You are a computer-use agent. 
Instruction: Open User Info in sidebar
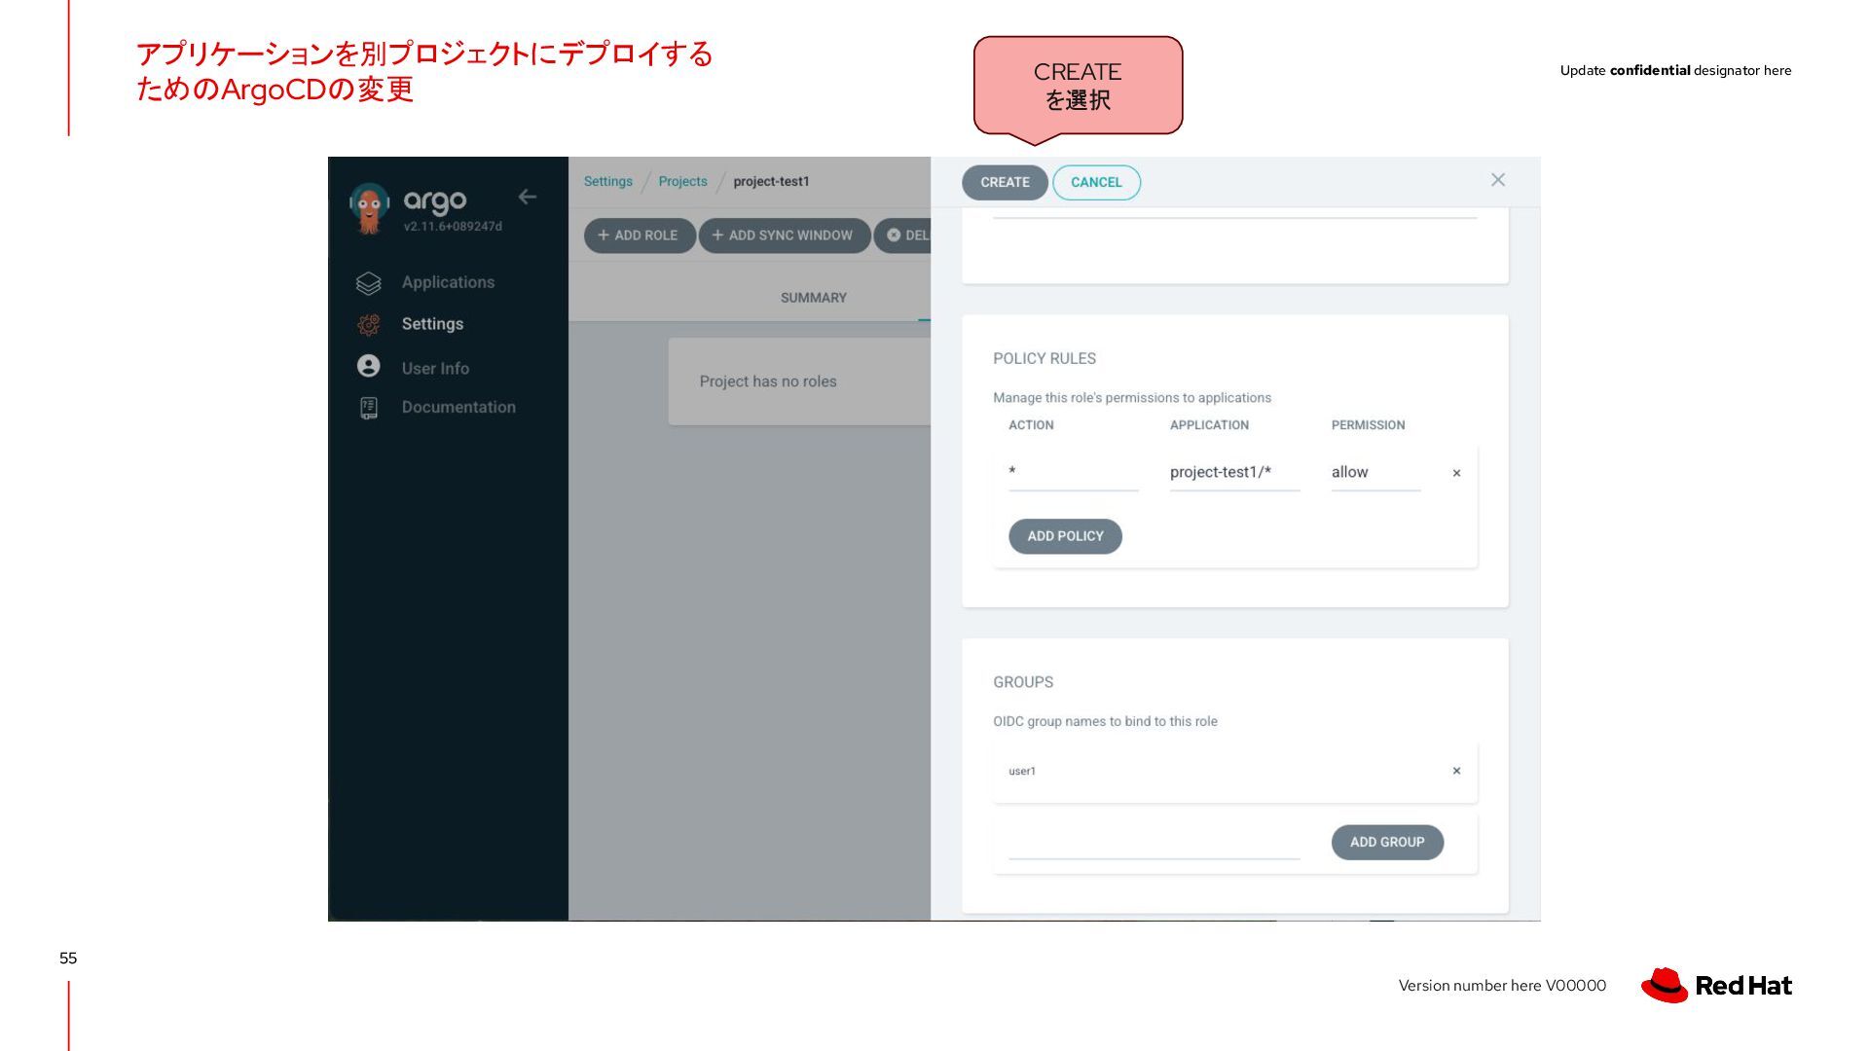(x=435, y=369)
